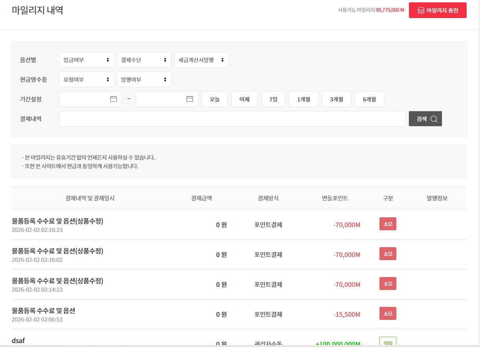Set period to 1개월
This screenshot has height=347, width=480.
point(303,99)
